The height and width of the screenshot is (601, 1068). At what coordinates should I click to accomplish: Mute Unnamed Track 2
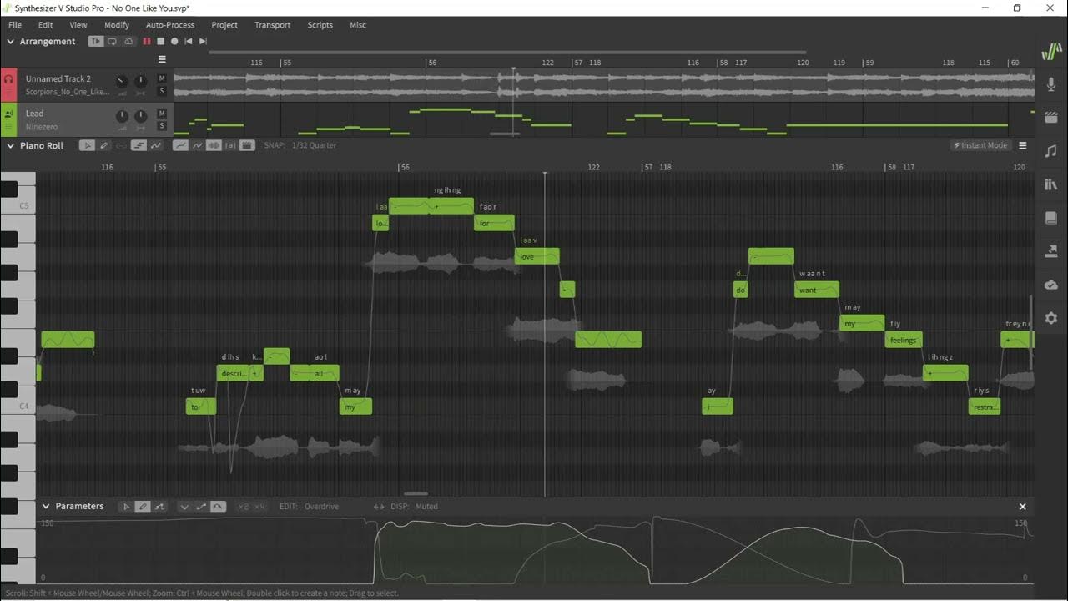[x=162, y=78]
